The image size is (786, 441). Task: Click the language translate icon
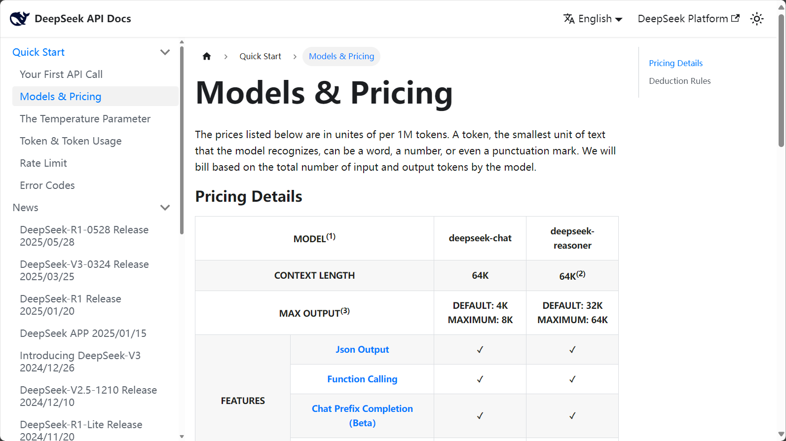tap(569, 19)
